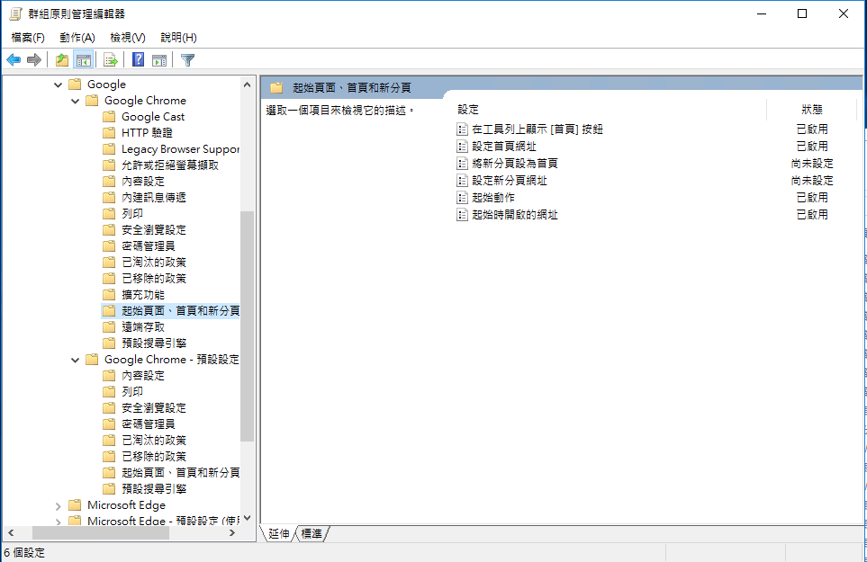This screenshot has width=867, height=562.
Task: Click the tree pane scroll-down arrow
Action: pyautogui.click(x=248, y=518)
